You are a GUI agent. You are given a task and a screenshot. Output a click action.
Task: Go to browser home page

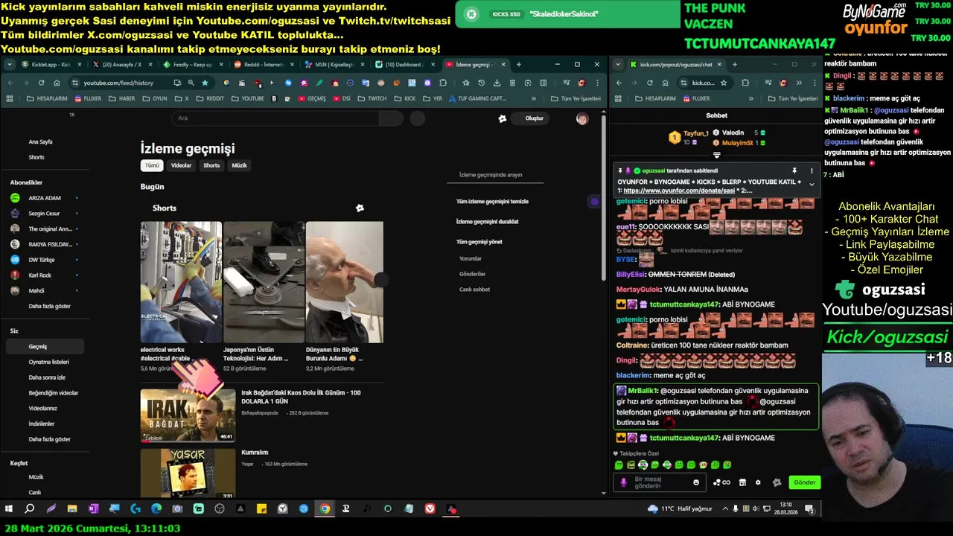point(57,83)
